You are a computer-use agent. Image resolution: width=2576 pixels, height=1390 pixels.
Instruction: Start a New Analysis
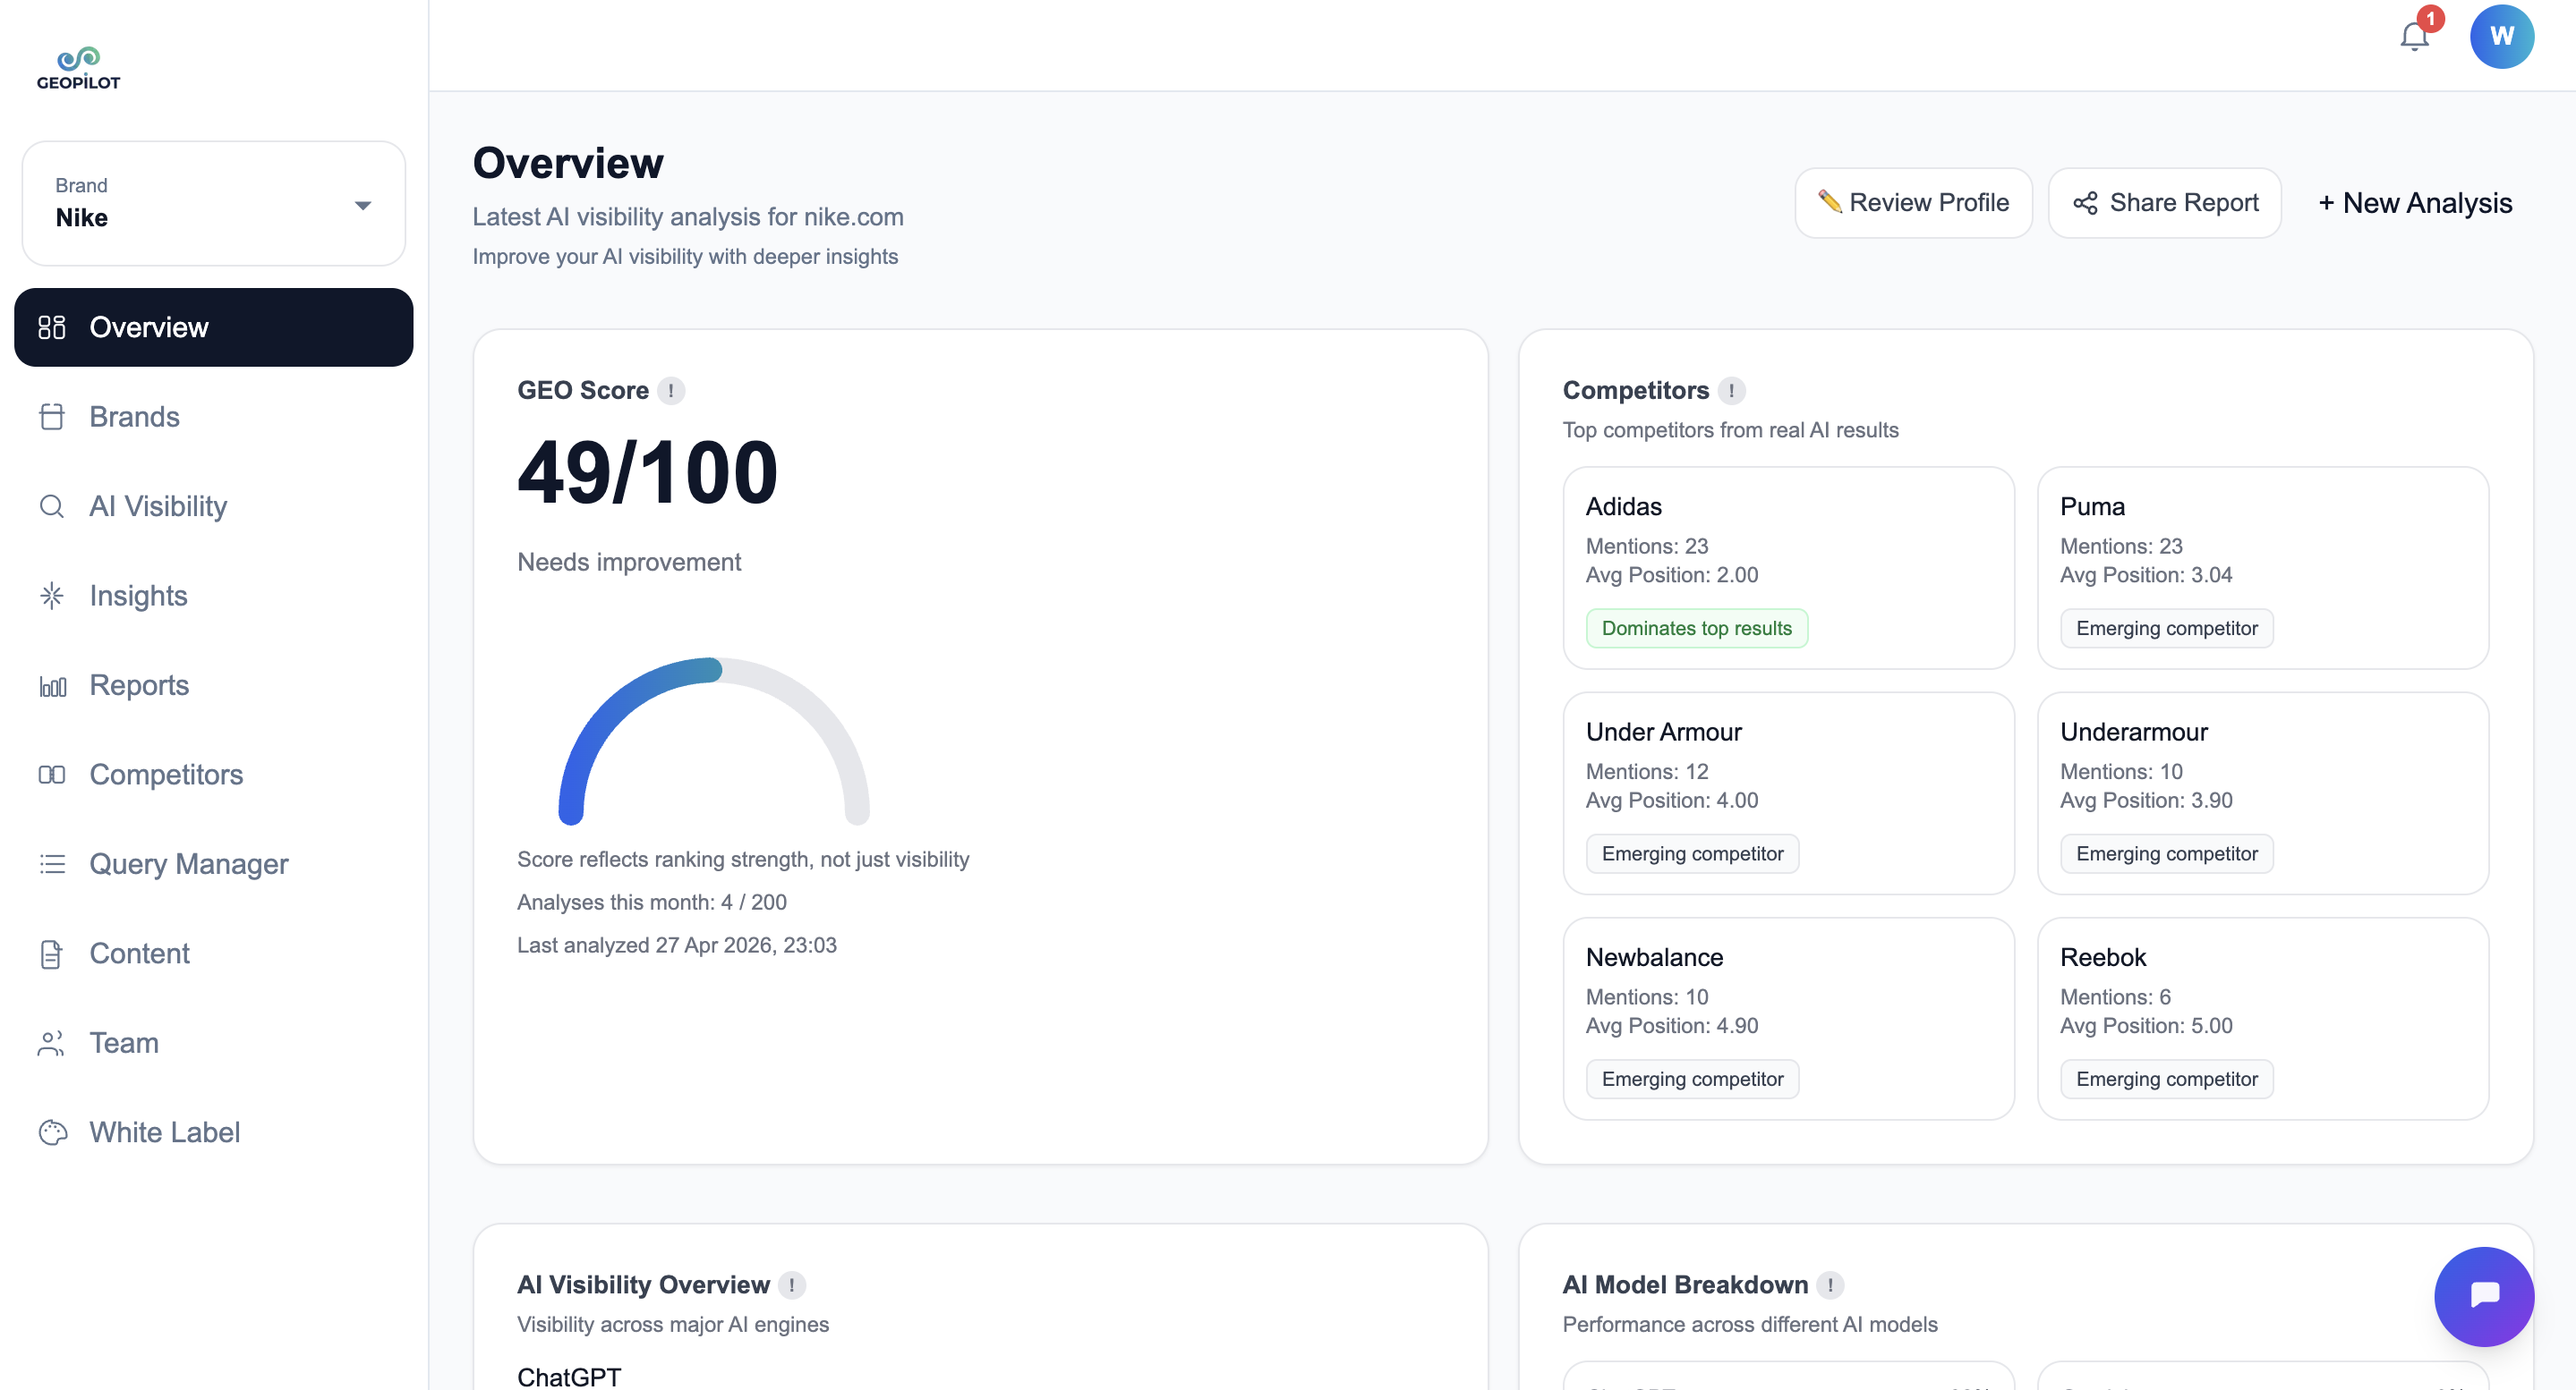[2415, 203]
